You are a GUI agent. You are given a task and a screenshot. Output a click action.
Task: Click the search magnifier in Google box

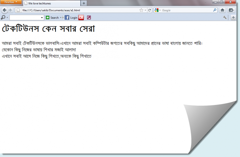pos(215,10)
